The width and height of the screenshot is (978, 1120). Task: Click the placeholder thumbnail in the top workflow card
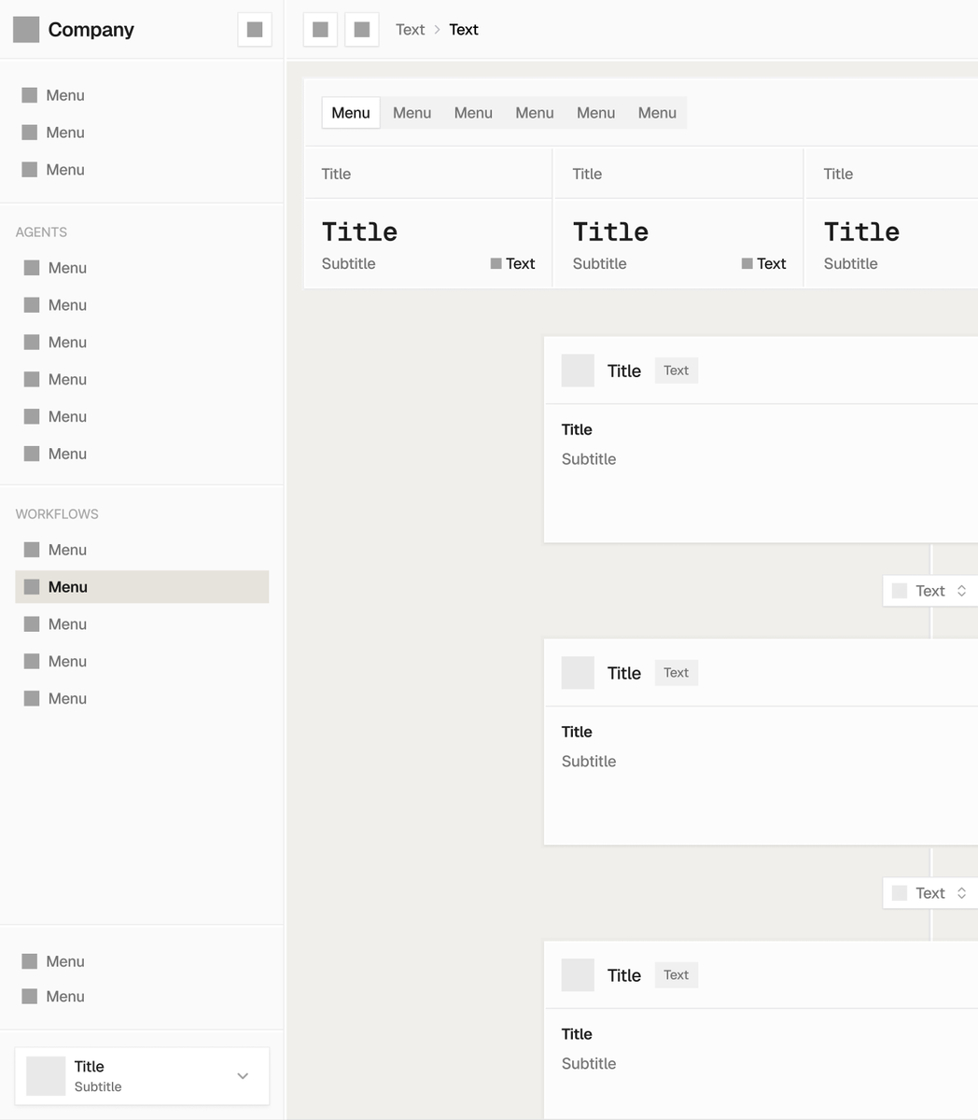coord(578,371)
